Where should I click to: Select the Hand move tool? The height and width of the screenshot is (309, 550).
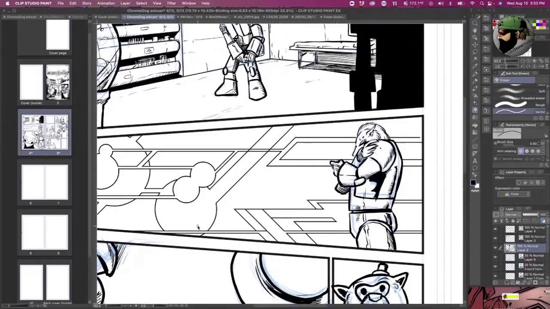click(475, 30)
